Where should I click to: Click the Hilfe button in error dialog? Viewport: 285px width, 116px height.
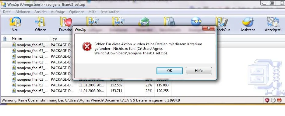199,71
